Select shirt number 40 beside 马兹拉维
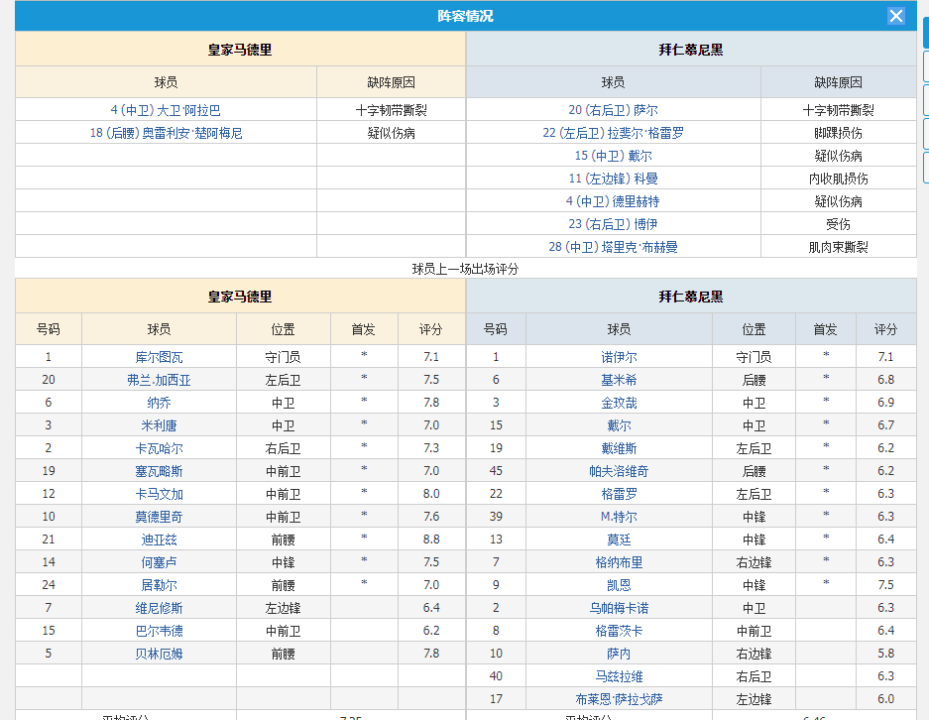The height and width of the screenshot is (720, 929). pos(496,676)
